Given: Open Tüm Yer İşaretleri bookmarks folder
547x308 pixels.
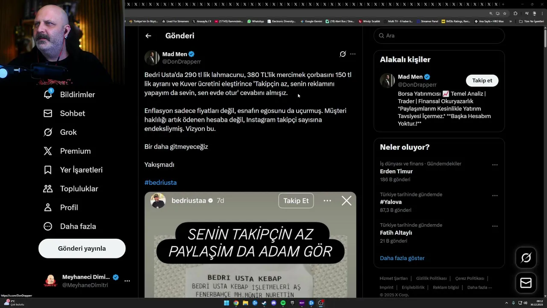Looking at the screenshot, I should [531, 21].
